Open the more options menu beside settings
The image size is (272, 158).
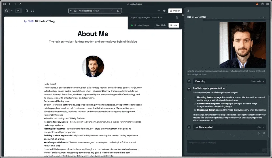tap(159, 11)
